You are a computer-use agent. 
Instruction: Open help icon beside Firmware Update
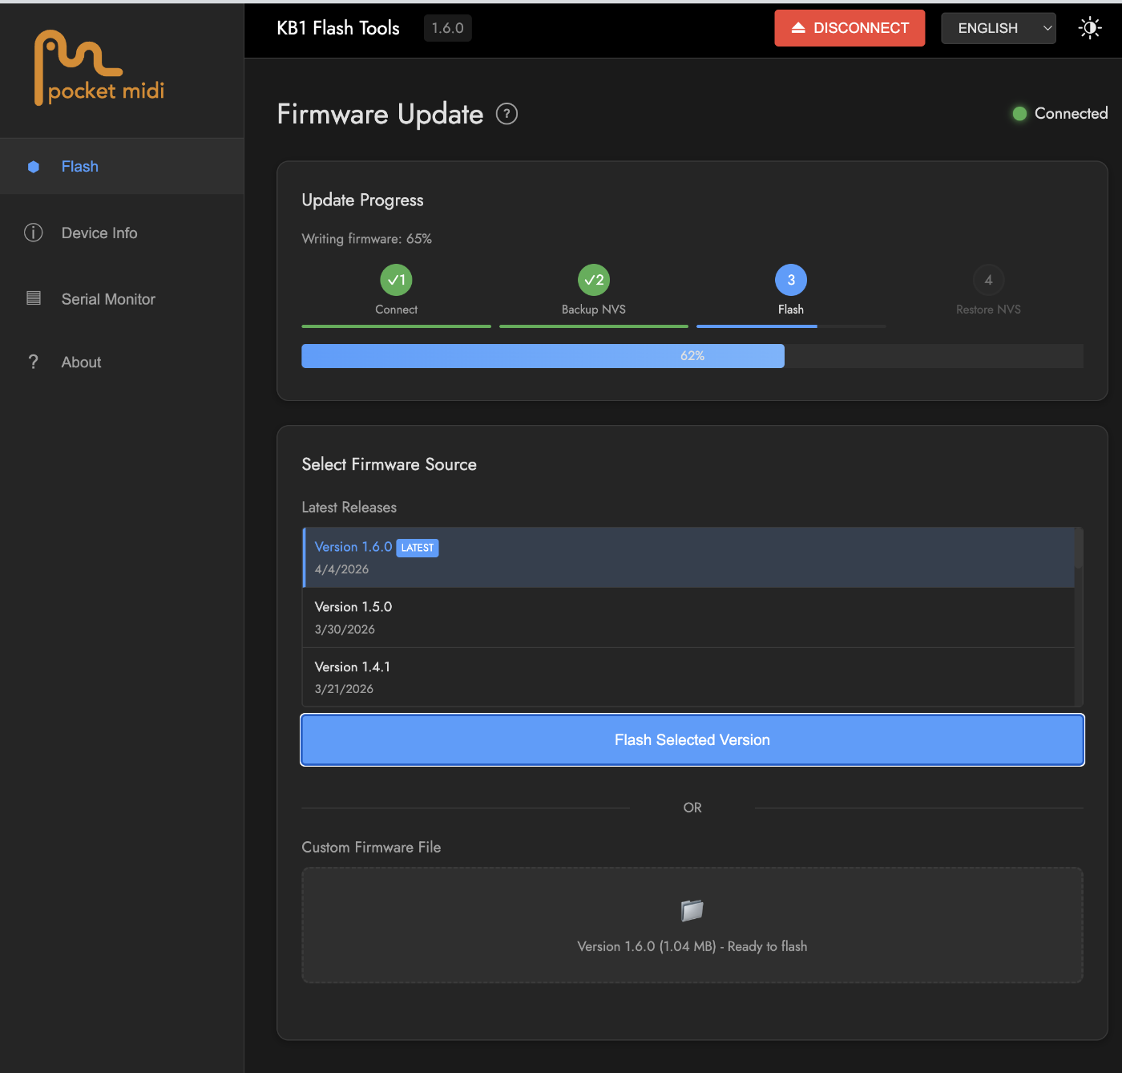click(507, 114)
